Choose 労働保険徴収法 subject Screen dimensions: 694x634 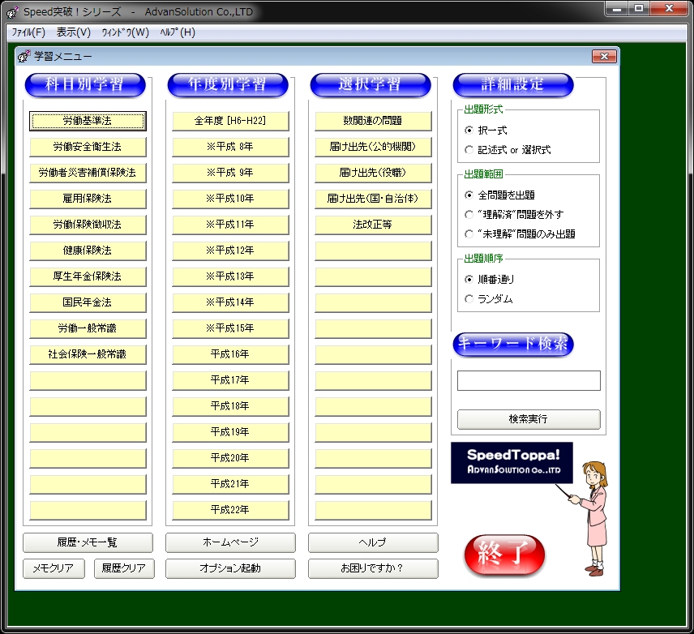pos(88,225)
